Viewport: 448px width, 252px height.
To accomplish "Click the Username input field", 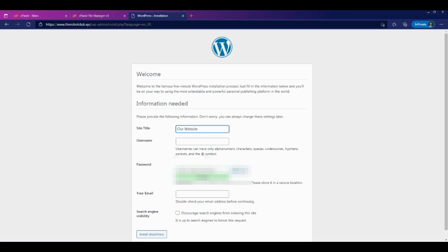I will (x=202, y=141).
